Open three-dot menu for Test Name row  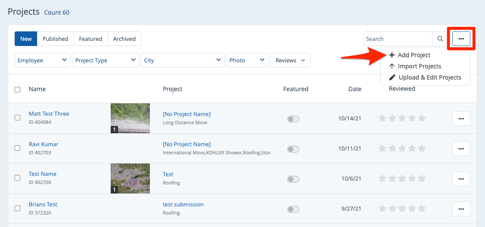pos(461,179)
